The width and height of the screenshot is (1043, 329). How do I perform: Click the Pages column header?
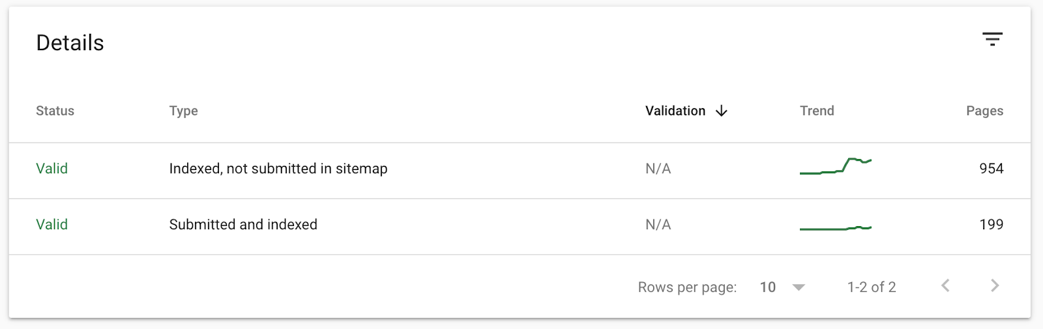984,111
